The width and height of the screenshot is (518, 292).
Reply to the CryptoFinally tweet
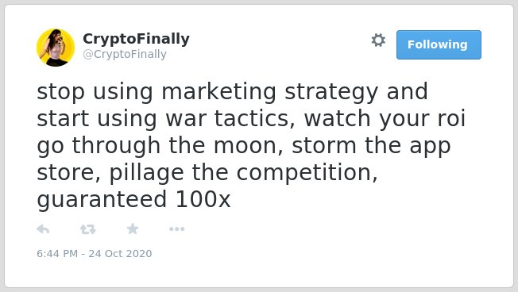click(43, 229)
